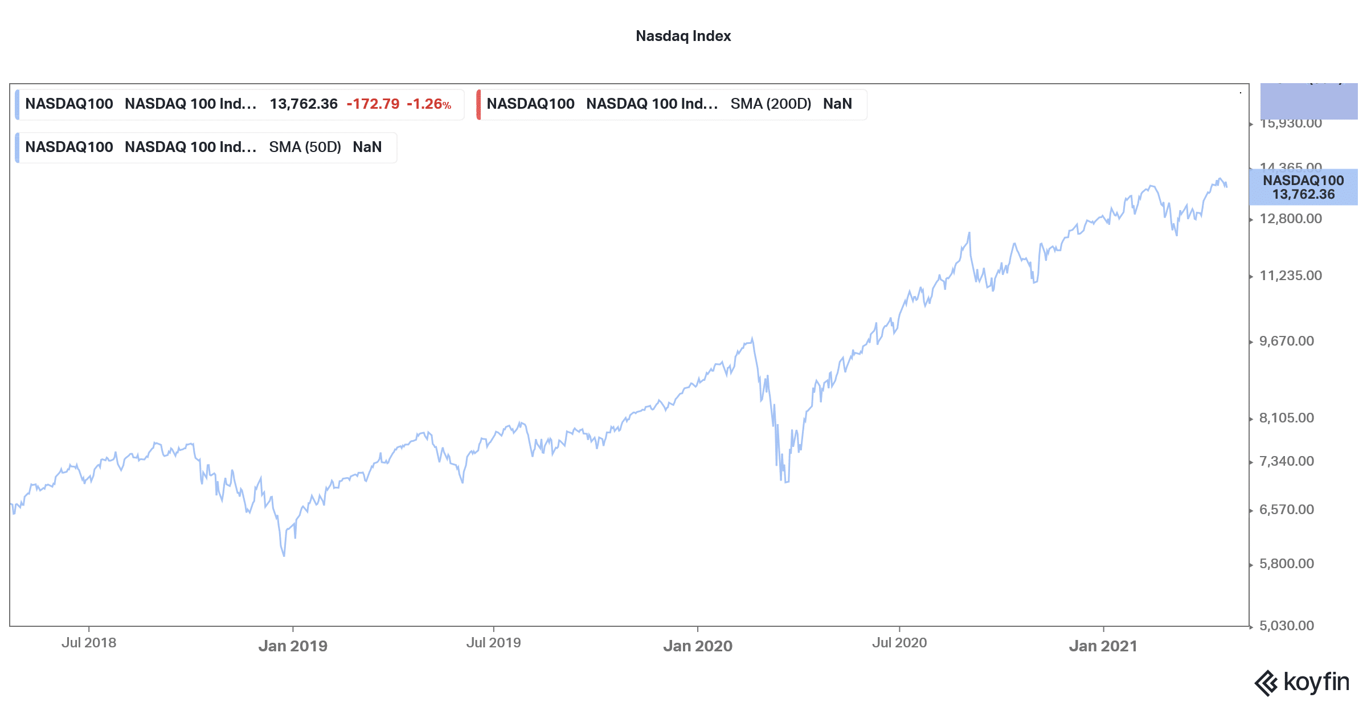Click the 5,800.00 y-axis label
Viewport: 1367px width, 706px height.
pos(1287,564)
